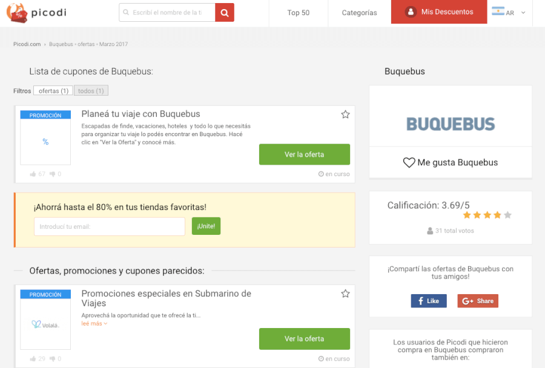Toggle the favorite star on Submarino de Viajes offer
The width and height of the screenshot is (545, 368).
(x=345, y=293)
